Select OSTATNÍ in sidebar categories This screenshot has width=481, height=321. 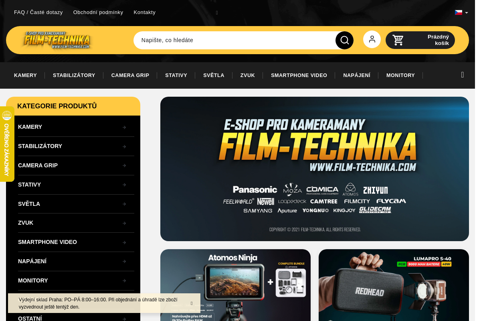click(x=30, y=319)
